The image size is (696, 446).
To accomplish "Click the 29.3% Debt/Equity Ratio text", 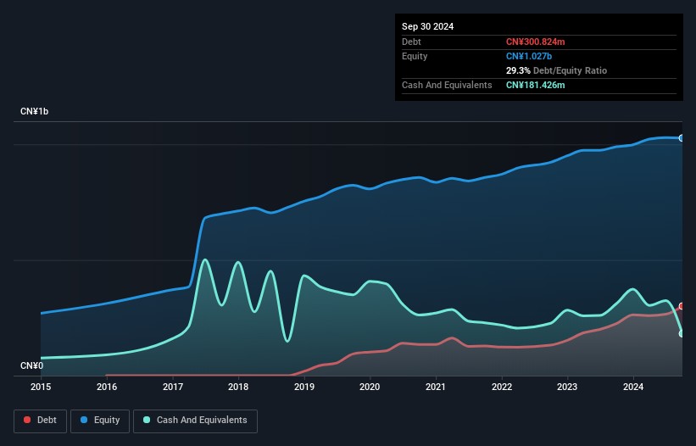I will [x=556, y=70].
